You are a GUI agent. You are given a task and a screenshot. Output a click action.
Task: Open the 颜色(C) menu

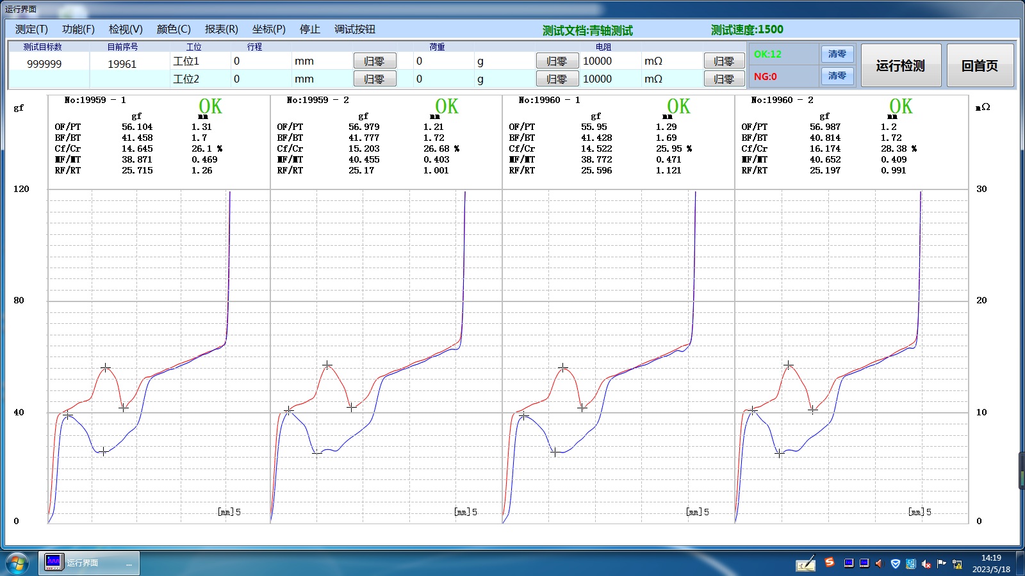174,29
